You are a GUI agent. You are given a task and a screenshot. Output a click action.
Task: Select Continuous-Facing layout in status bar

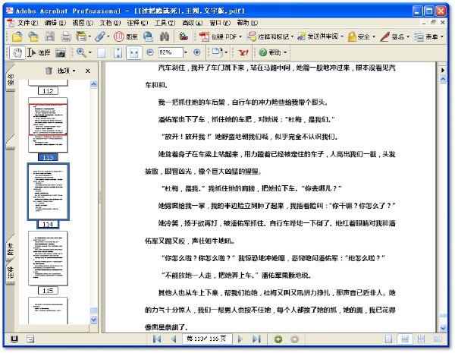(421, 339)
